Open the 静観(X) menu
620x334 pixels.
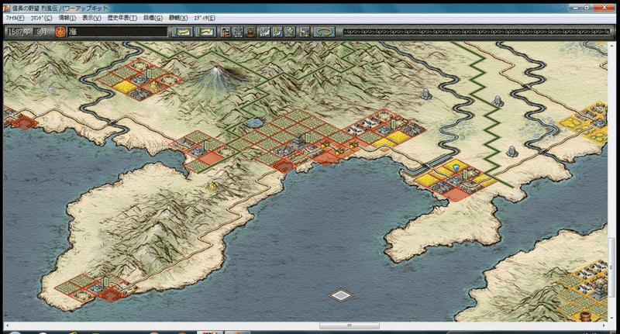click(178, 18)
